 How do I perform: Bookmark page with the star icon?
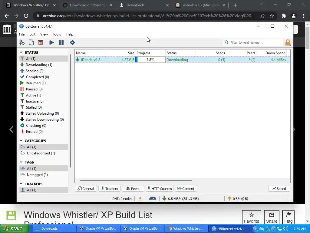coord(272,16)
